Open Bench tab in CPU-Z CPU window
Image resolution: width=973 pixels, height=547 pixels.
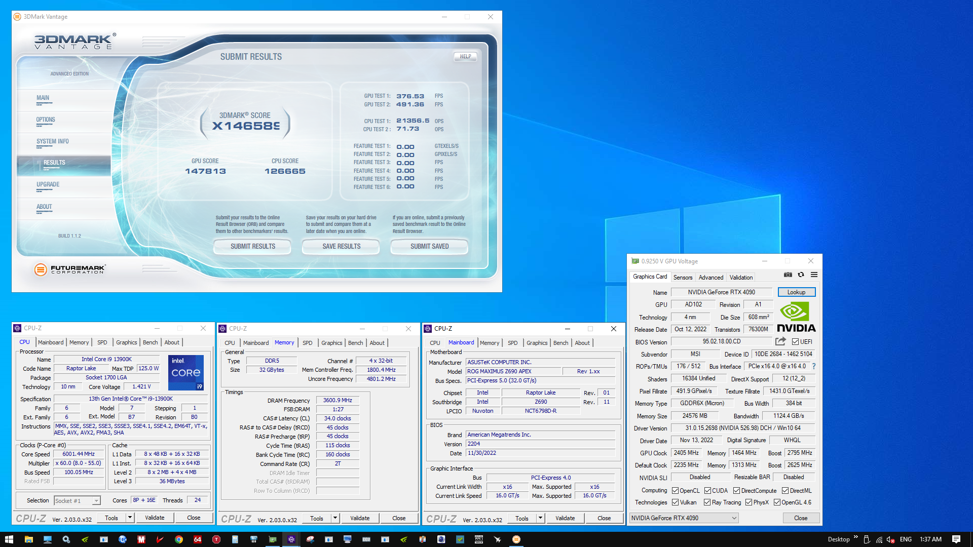[x=150, y=342]
